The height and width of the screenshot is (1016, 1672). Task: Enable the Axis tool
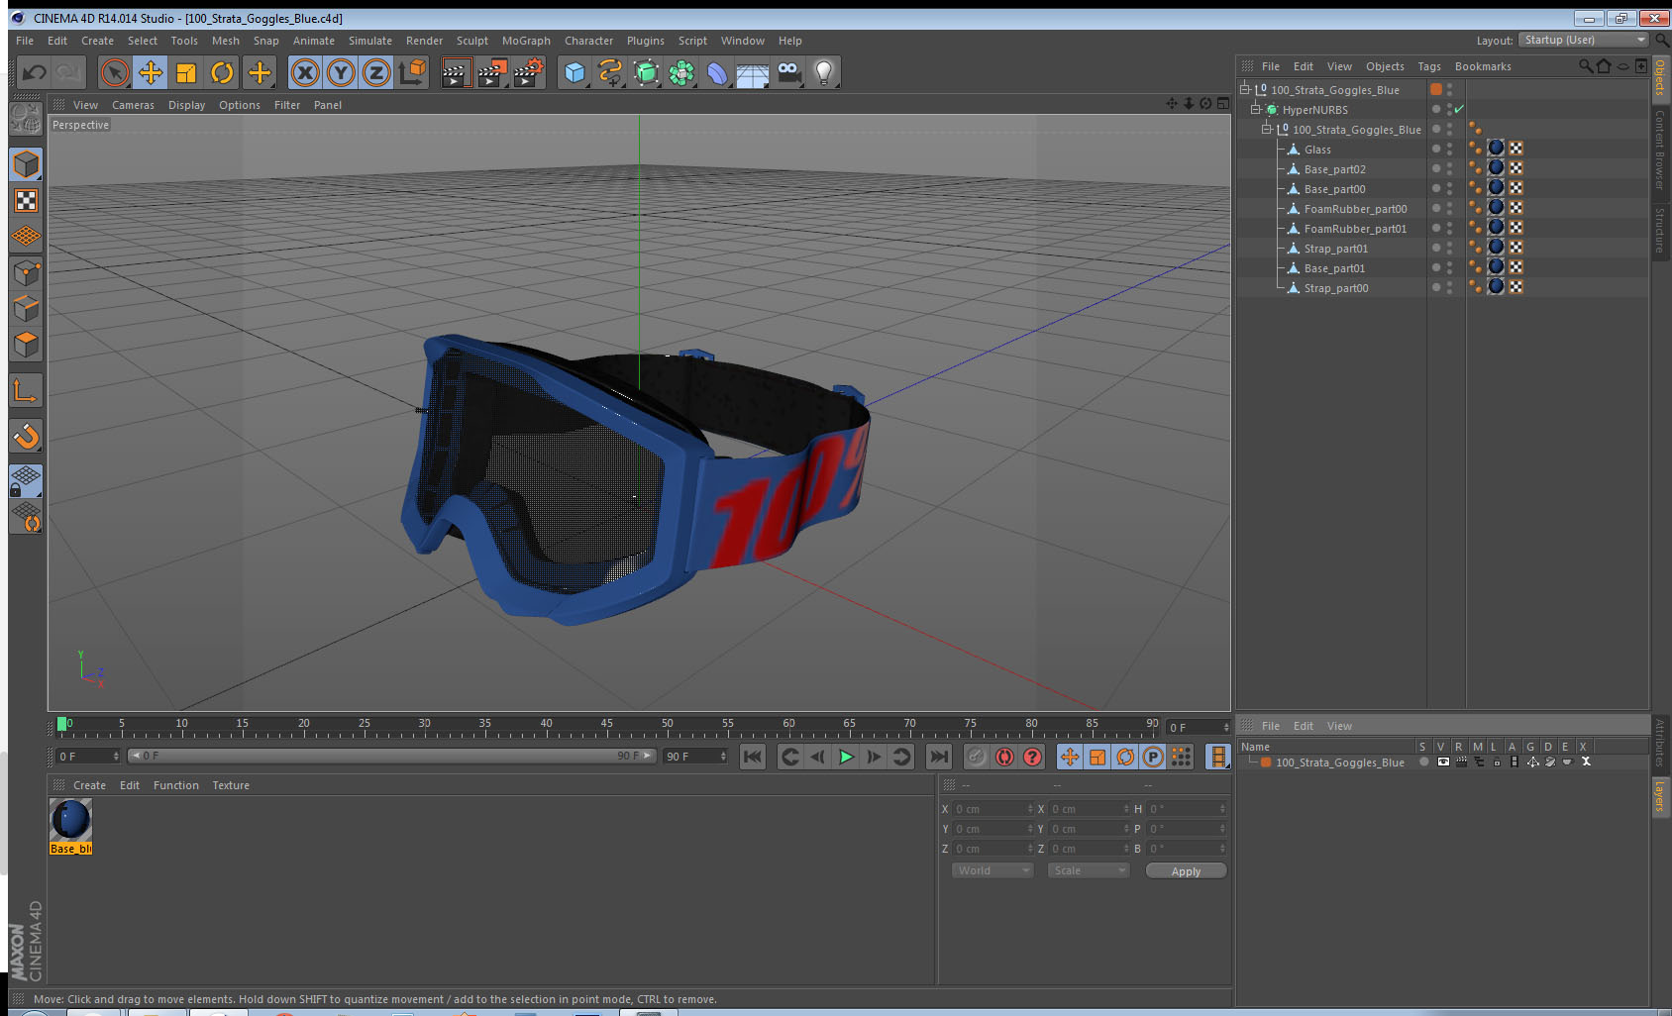coord(26,390)
